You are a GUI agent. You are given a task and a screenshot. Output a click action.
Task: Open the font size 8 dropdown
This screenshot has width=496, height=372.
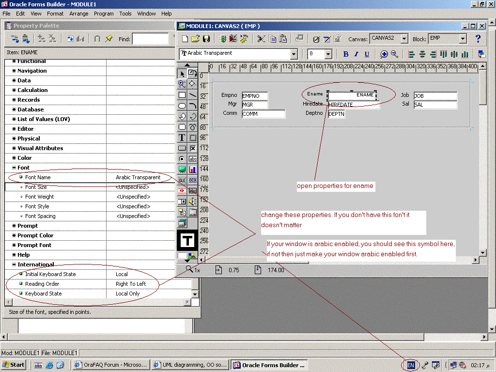[328, 54]
